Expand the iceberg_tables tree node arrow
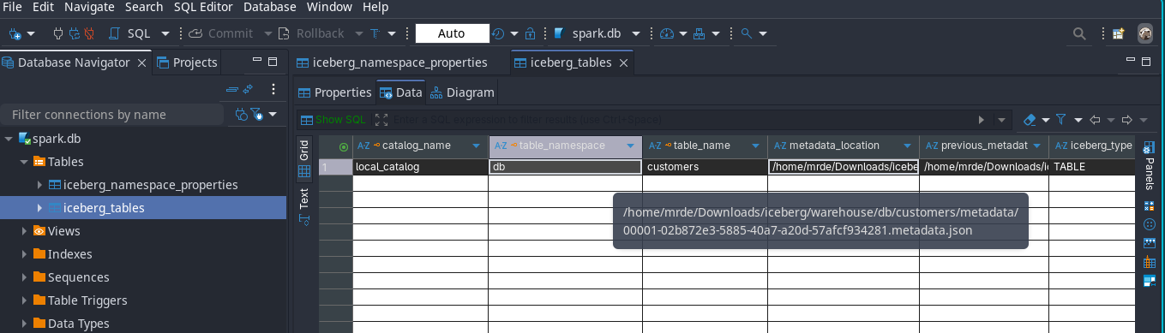 tap(39, 208)
